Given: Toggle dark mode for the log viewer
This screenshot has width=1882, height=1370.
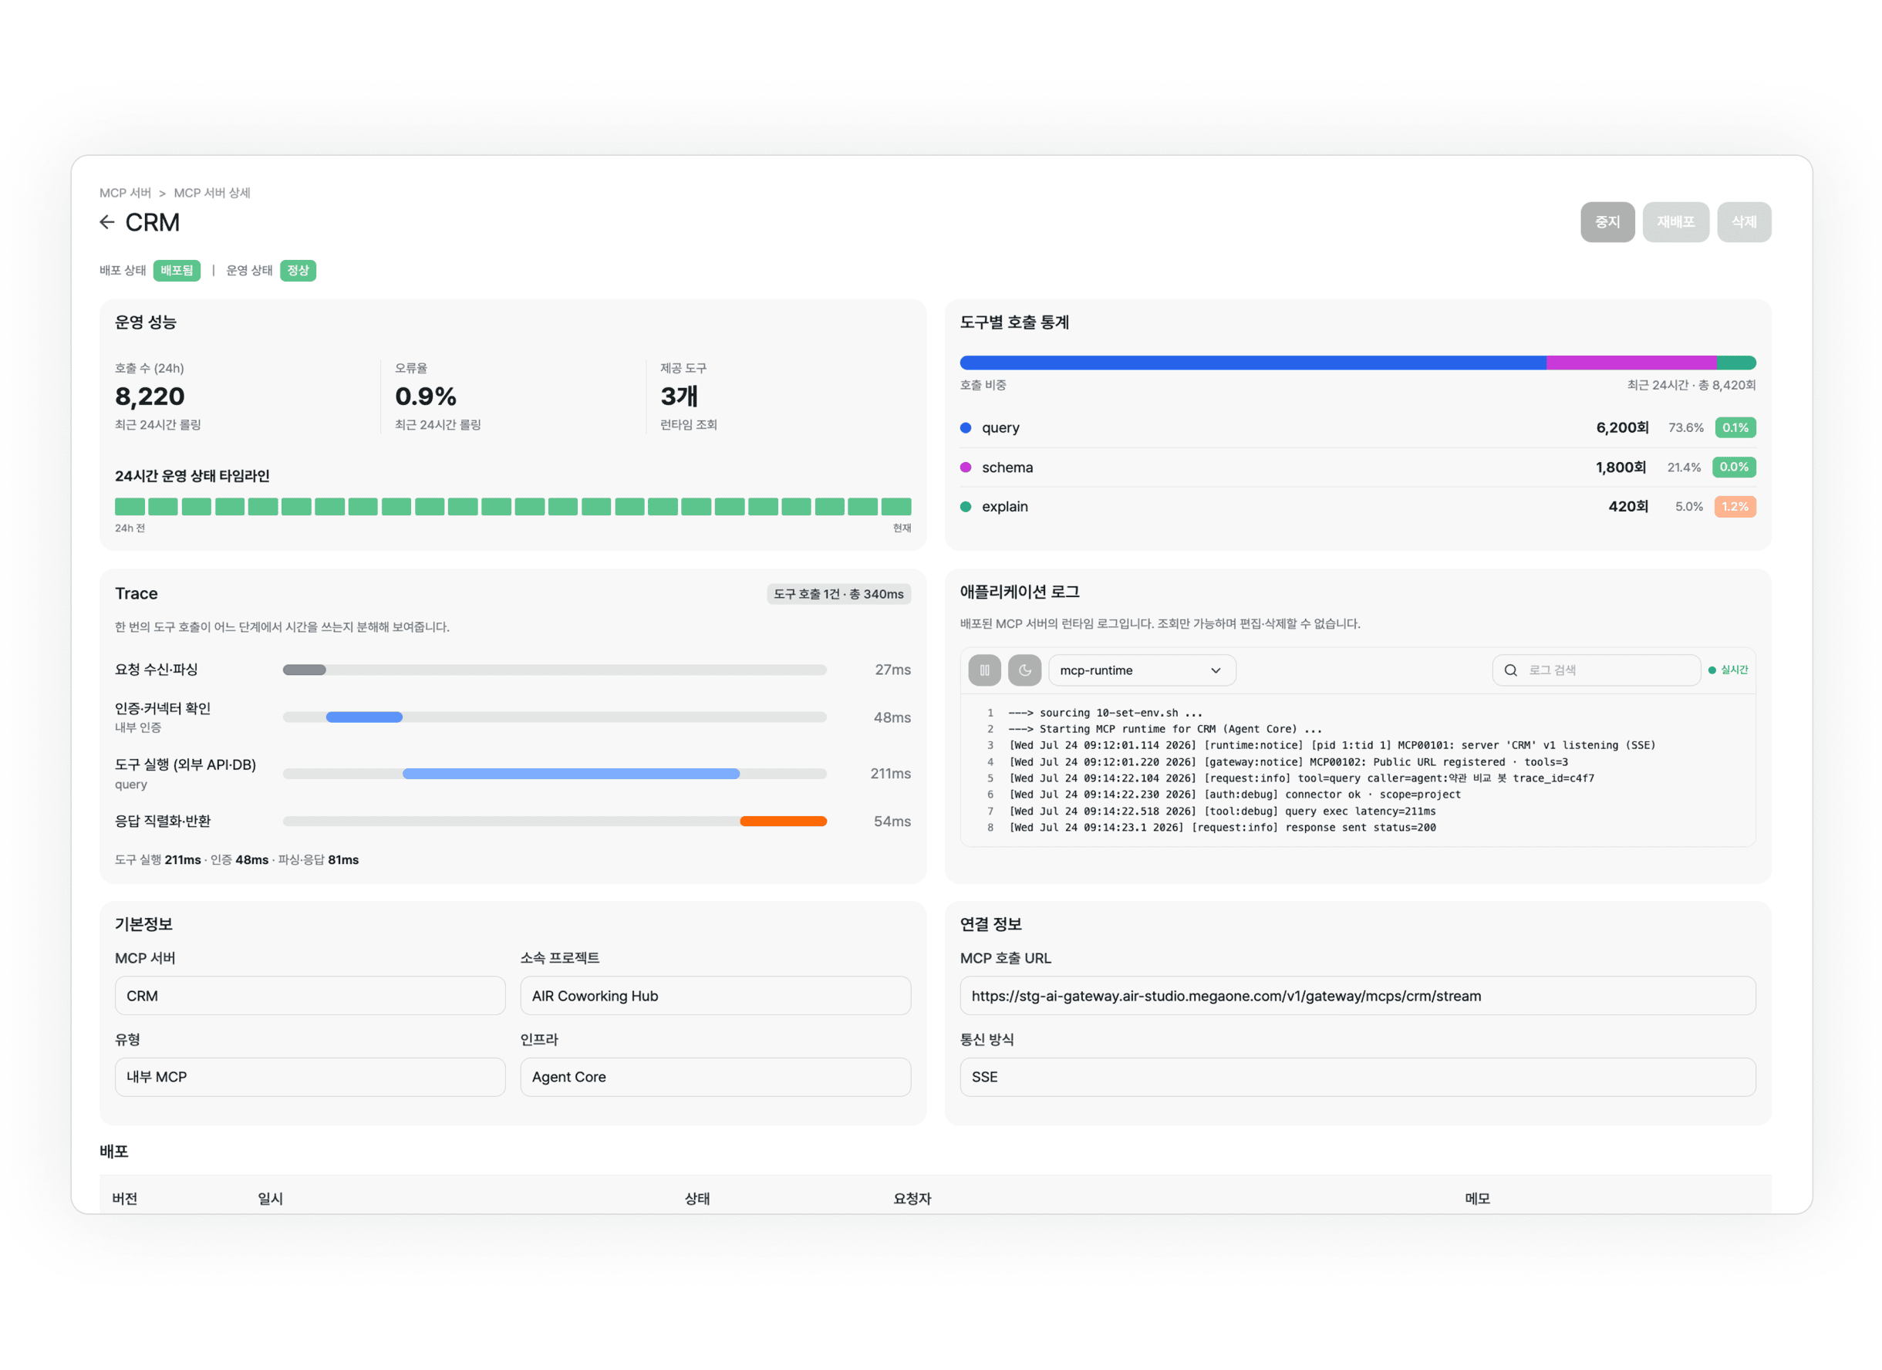Looking at the screenshot, I should (x=1024, y=670).
